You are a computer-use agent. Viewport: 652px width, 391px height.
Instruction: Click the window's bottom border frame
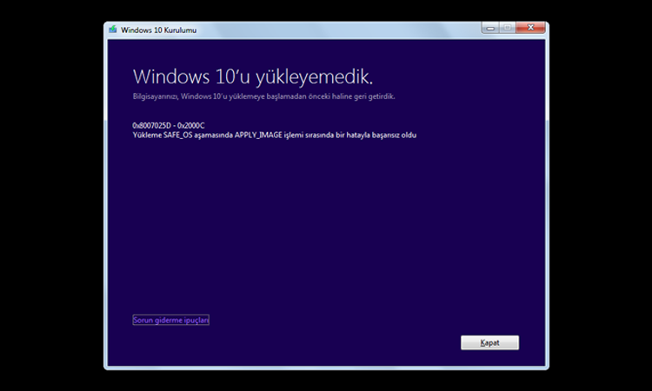tap(326, 367)
